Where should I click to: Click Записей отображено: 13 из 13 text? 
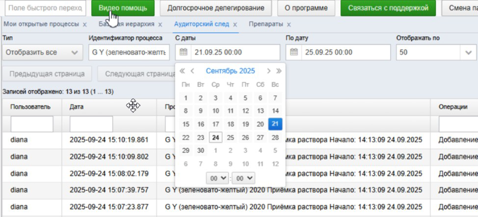tap(57, 92)
